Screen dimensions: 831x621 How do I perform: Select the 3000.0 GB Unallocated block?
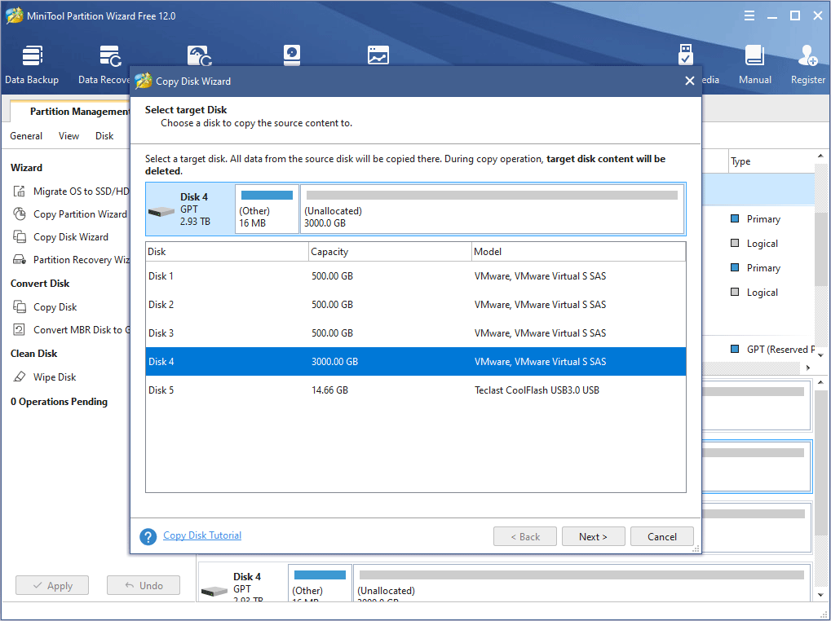(492, 209)
